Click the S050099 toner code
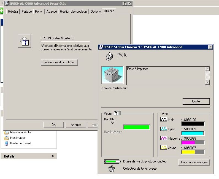 click(x=190, y=129)
